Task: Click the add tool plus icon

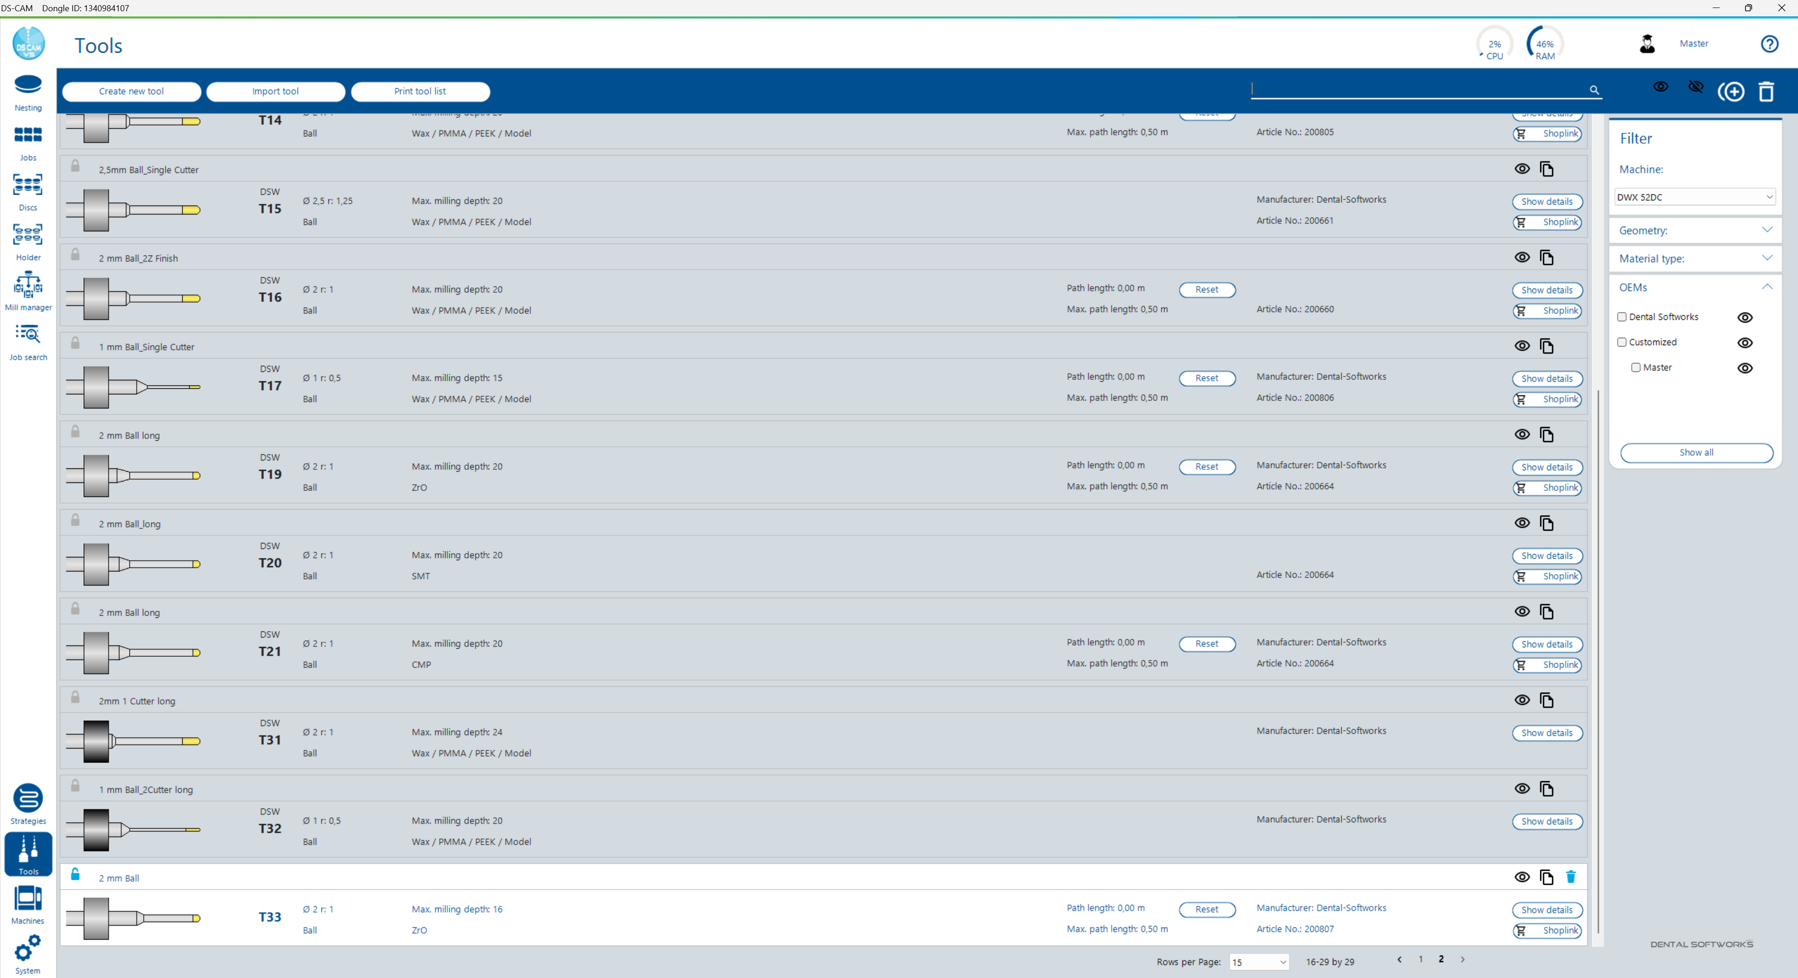Action: pos(1731,91)
